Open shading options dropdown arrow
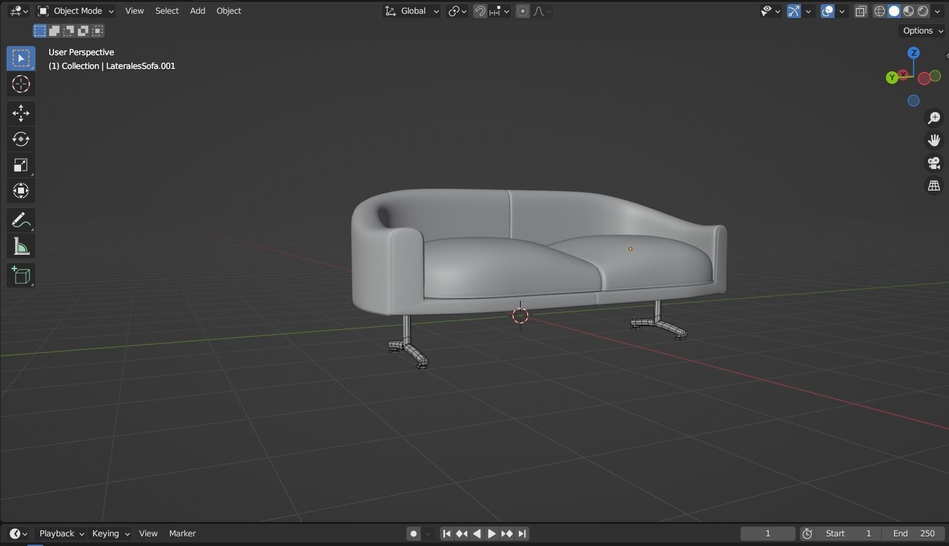Viewport: 949px width, 546px height. (x=938, y=11)
